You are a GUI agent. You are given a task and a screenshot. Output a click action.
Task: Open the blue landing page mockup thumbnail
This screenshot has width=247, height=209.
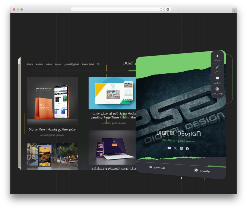(x=112, y=93)
